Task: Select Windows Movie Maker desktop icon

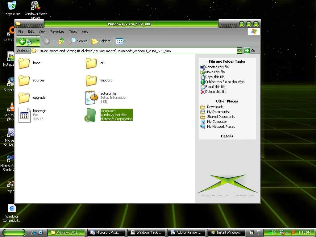Action: coord(36,10)
